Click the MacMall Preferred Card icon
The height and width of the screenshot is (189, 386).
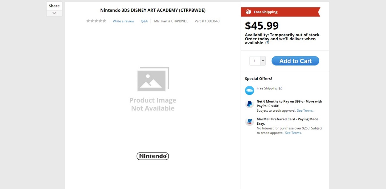coord(250,122)
